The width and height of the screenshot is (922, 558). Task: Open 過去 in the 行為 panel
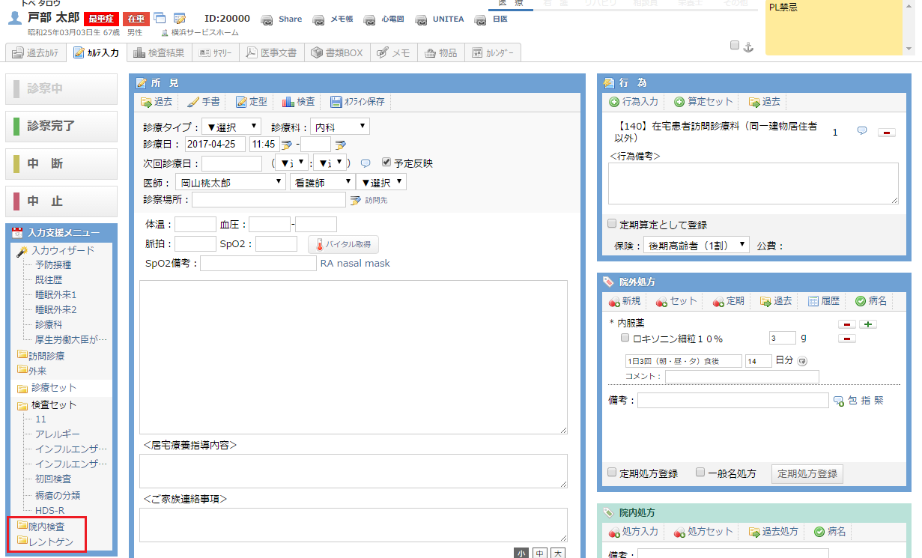[765, 102]
